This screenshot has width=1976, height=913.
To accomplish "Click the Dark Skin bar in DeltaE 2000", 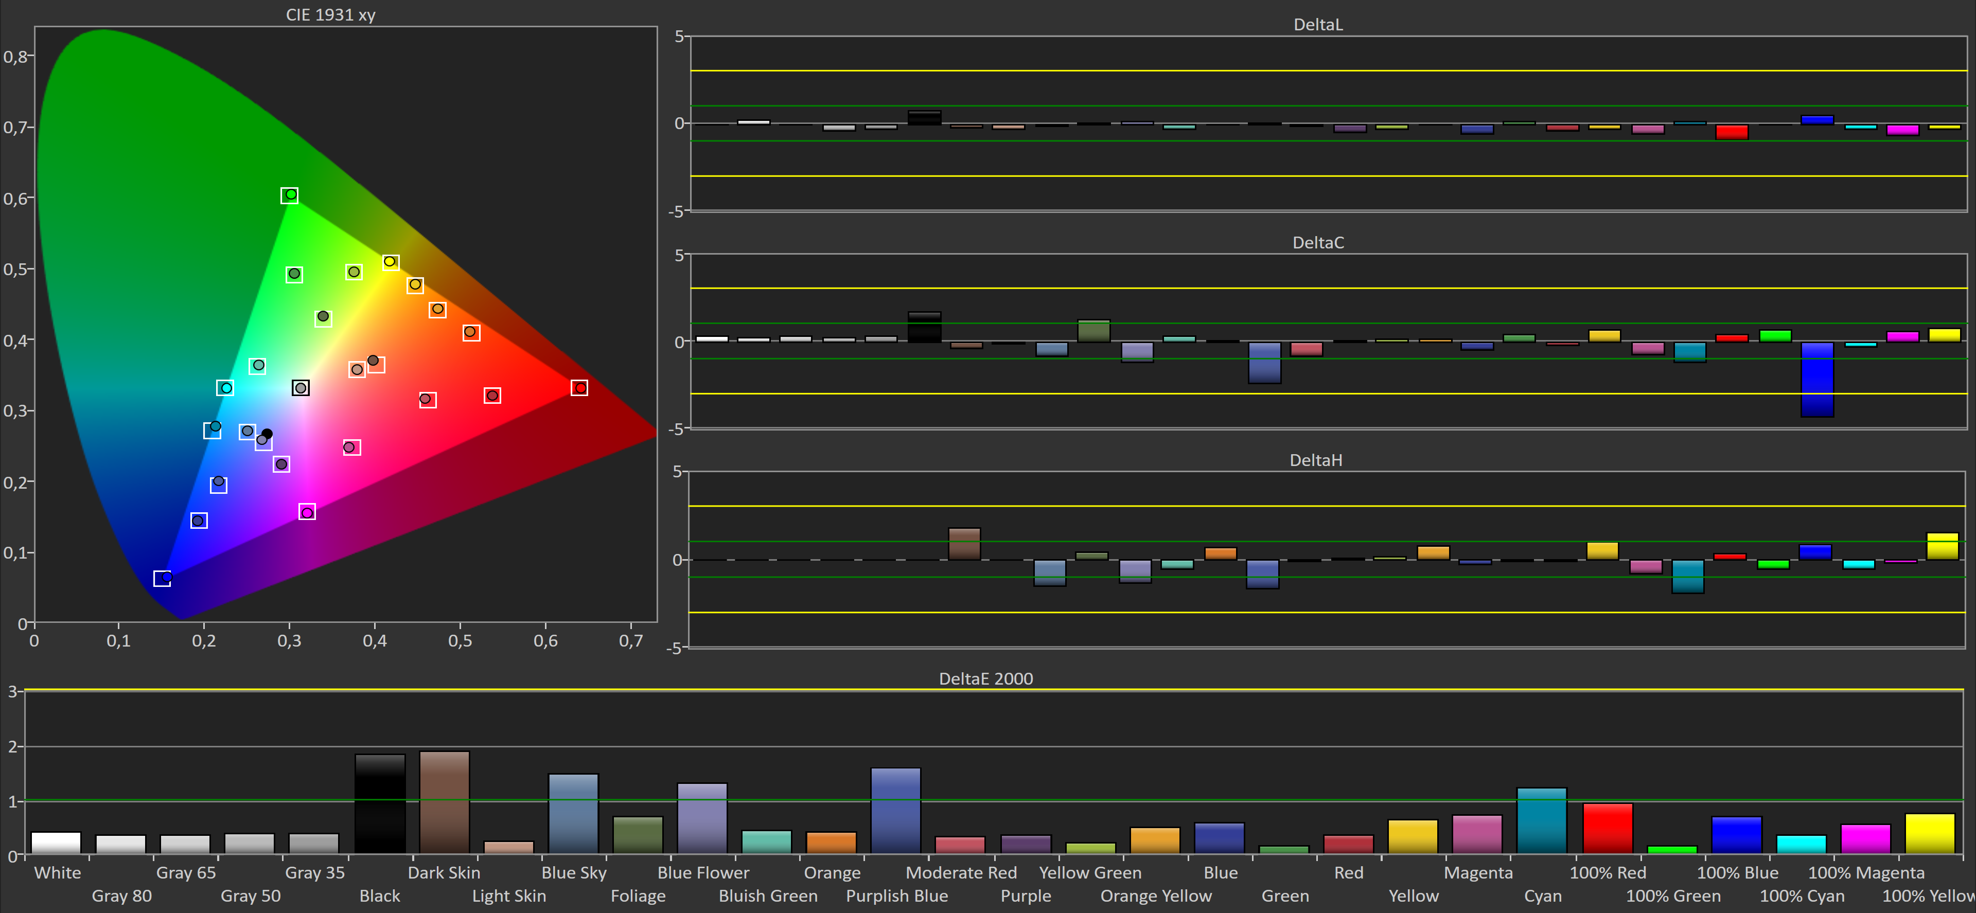I will coord(444,802).
